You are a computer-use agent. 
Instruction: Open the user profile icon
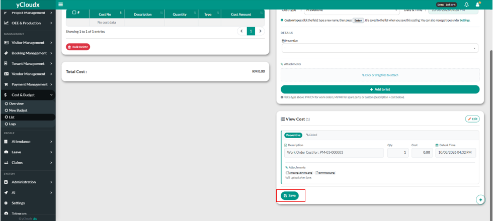478,5
